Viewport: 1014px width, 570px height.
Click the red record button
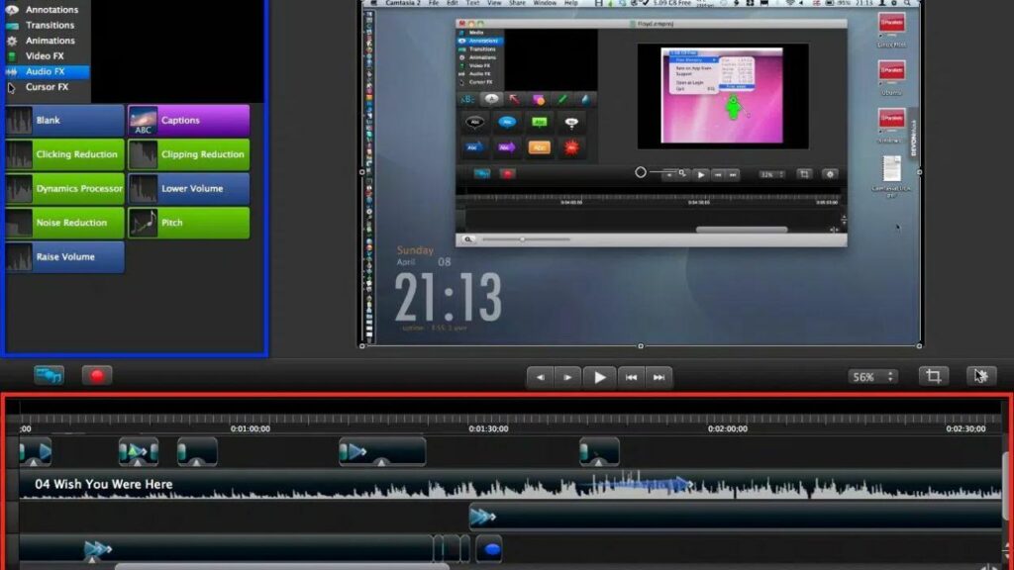[x=96, y=376]
